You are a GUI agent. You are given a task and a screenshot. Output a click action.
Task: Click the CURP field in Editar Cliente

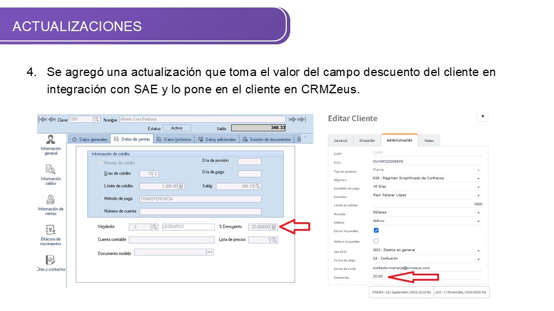point(427,153)
